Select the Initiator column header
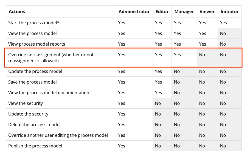Screen dimensions: 247x154 click(x=229, y=11)
